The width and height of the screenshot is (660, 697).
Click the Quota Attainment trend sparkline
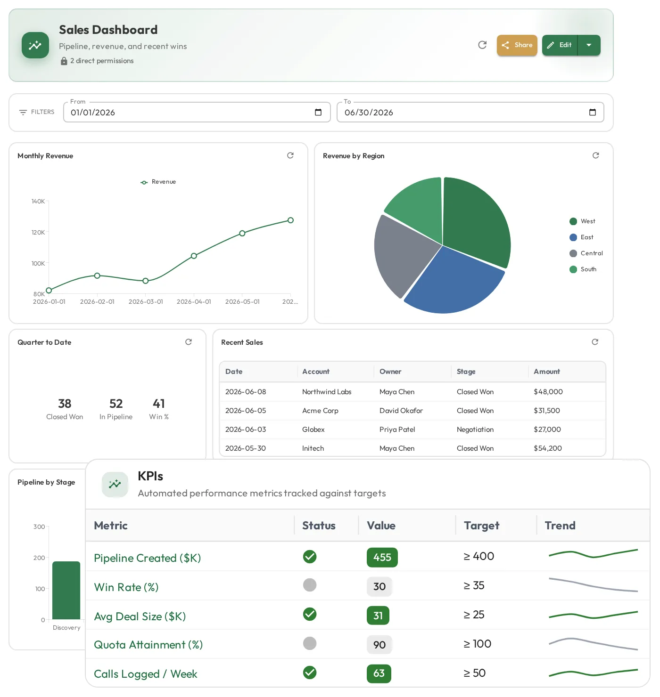(x=593, y=644)
